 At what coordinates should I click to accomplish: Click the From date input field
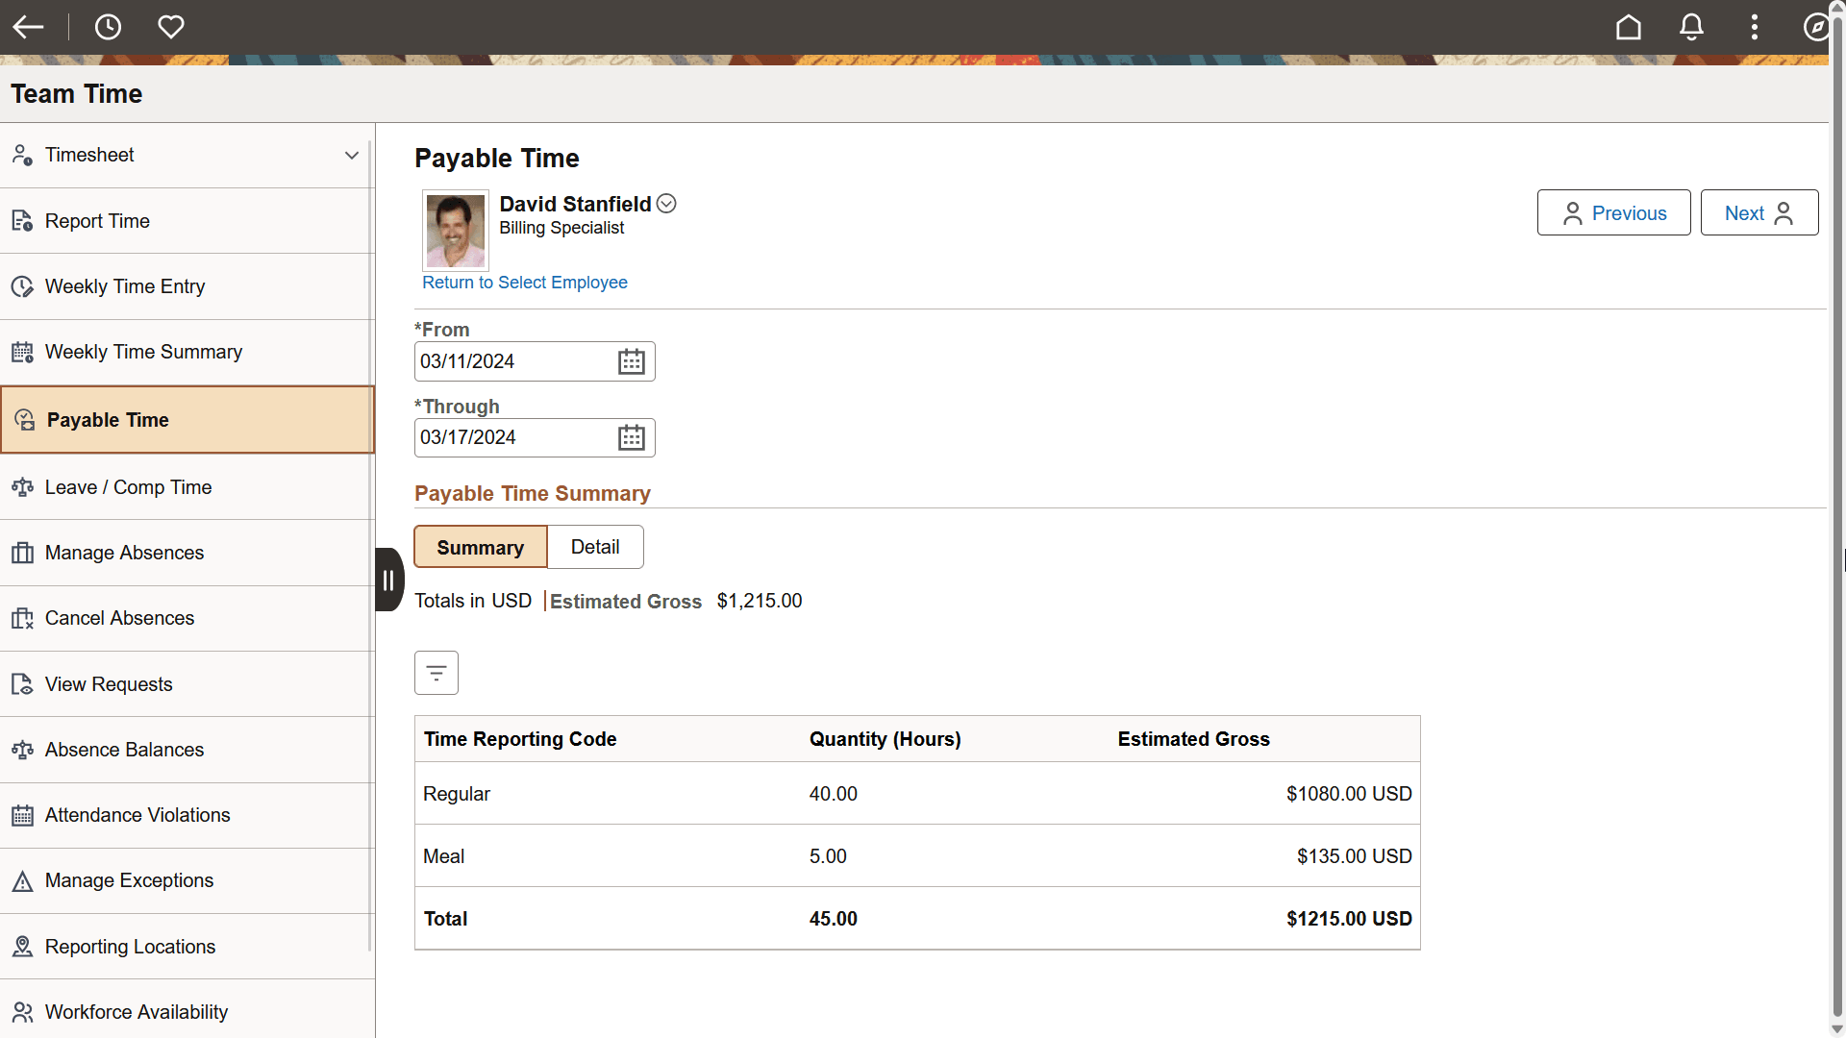[510, 361]
